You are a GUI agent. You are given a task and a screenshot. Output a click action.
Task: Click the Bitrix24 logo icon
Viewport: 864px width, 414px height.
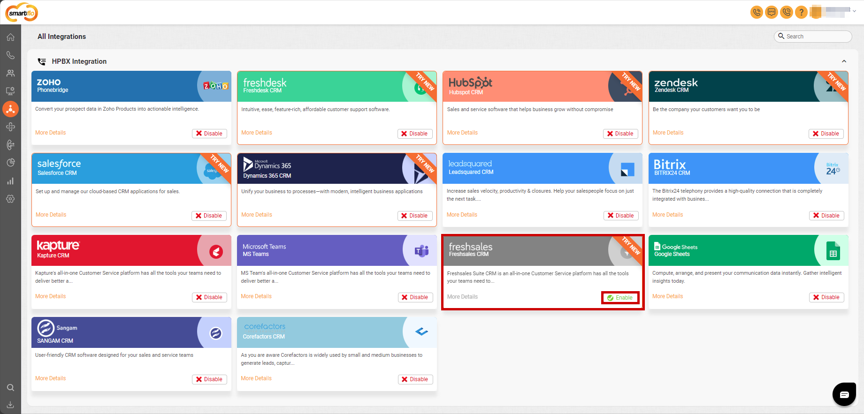(x=833, y=169)
